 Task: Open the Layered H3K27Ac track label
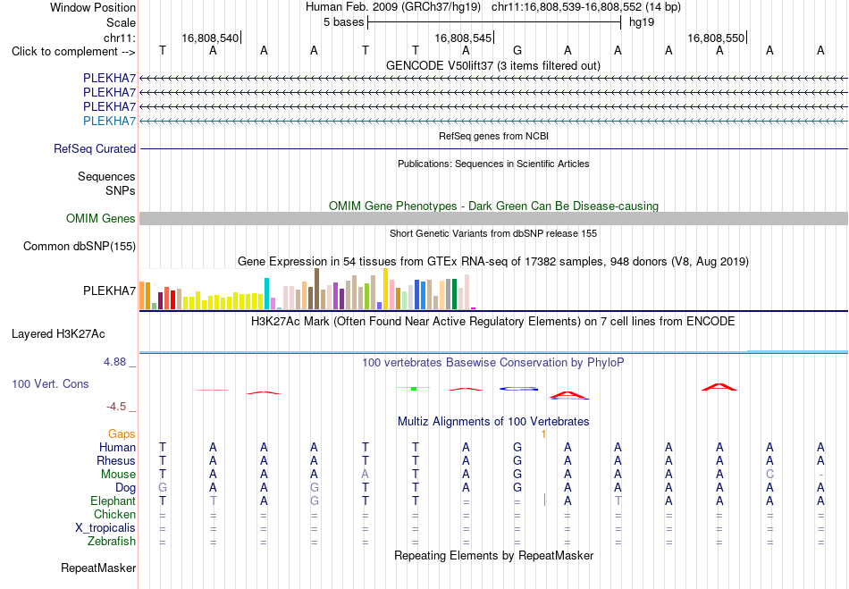coord(58,334)
